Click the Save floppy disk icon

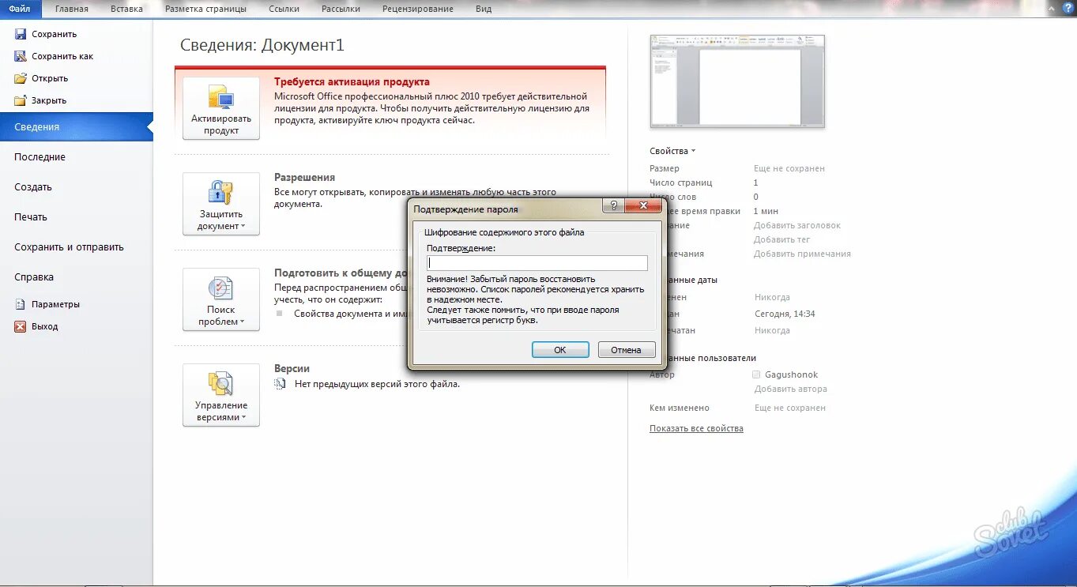(21, 34)
